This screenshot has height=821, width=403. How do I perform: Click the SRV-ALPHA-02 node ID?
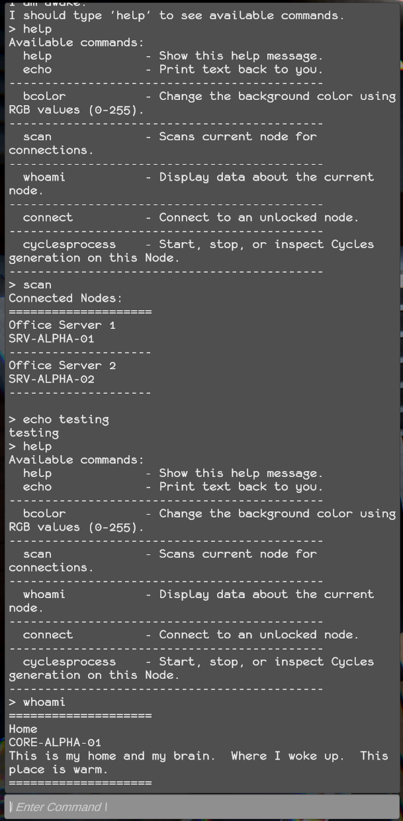point(52,379)
